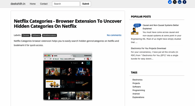Select the Explanations tag

[x=138, y=97]
